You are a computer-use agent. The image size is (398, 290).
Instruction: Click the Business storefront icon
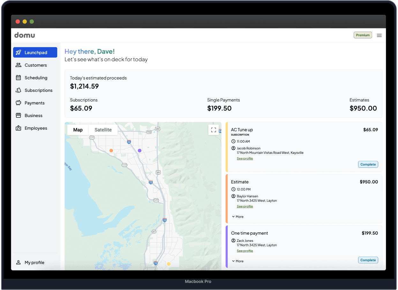click(19, 115)
